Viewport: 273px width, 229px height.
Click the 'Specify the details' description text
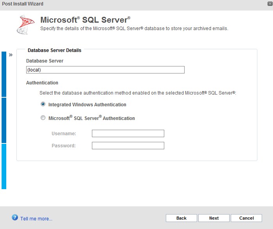134,29
